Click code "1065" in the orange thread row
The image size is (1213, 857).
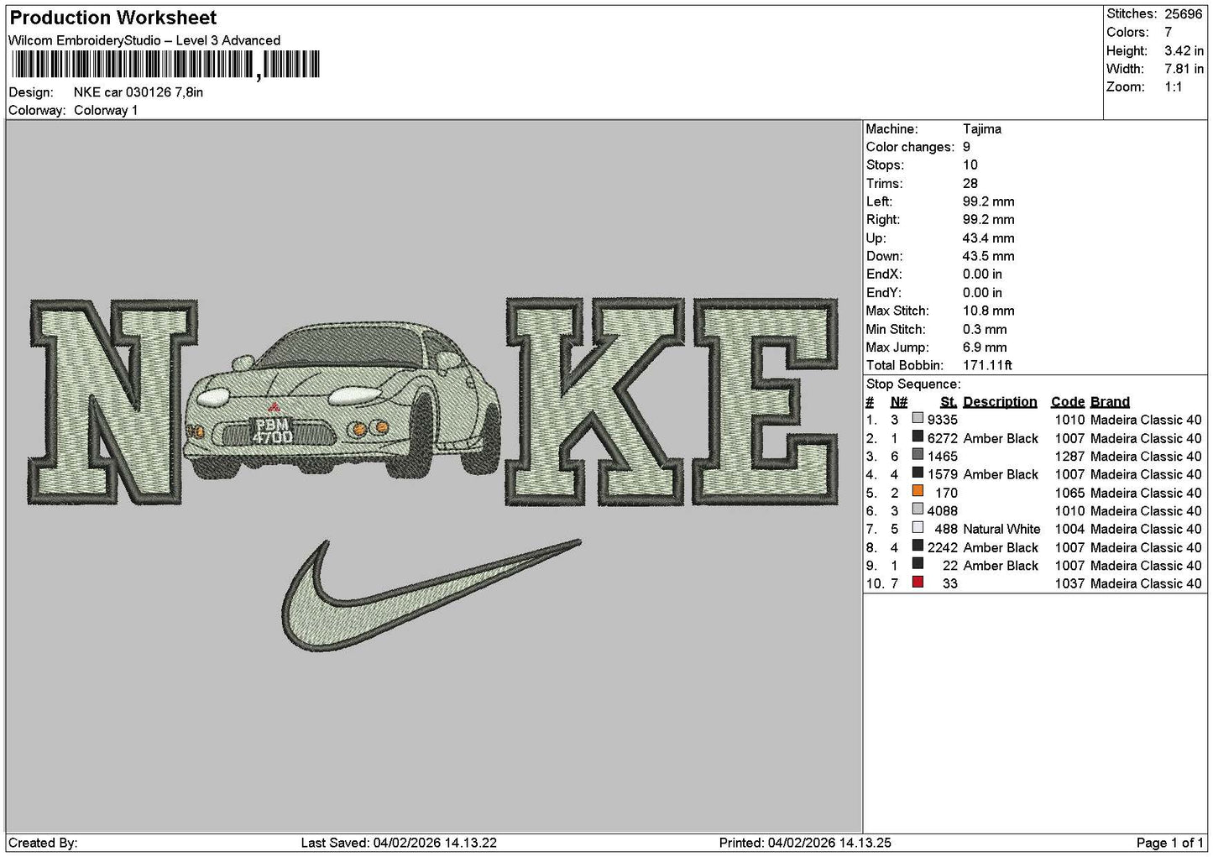click(1069, 493)
